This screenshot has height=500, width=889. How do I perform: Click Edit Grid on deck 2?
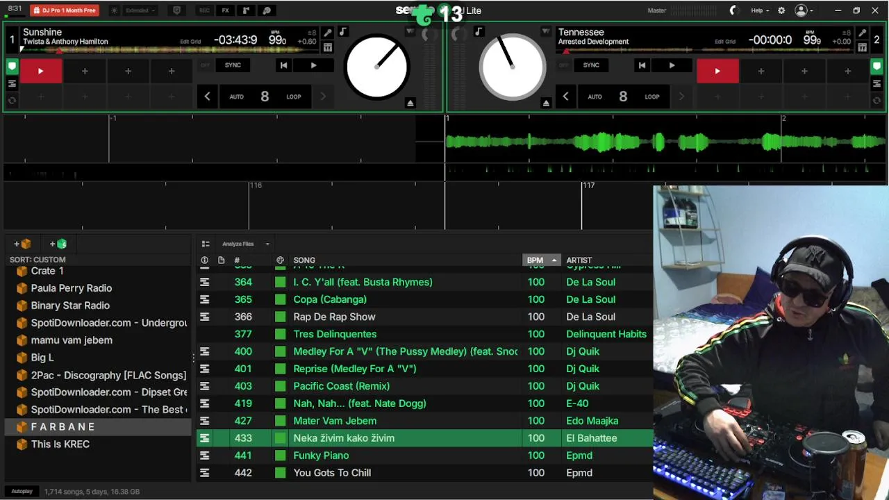click(x=725, y=42)
